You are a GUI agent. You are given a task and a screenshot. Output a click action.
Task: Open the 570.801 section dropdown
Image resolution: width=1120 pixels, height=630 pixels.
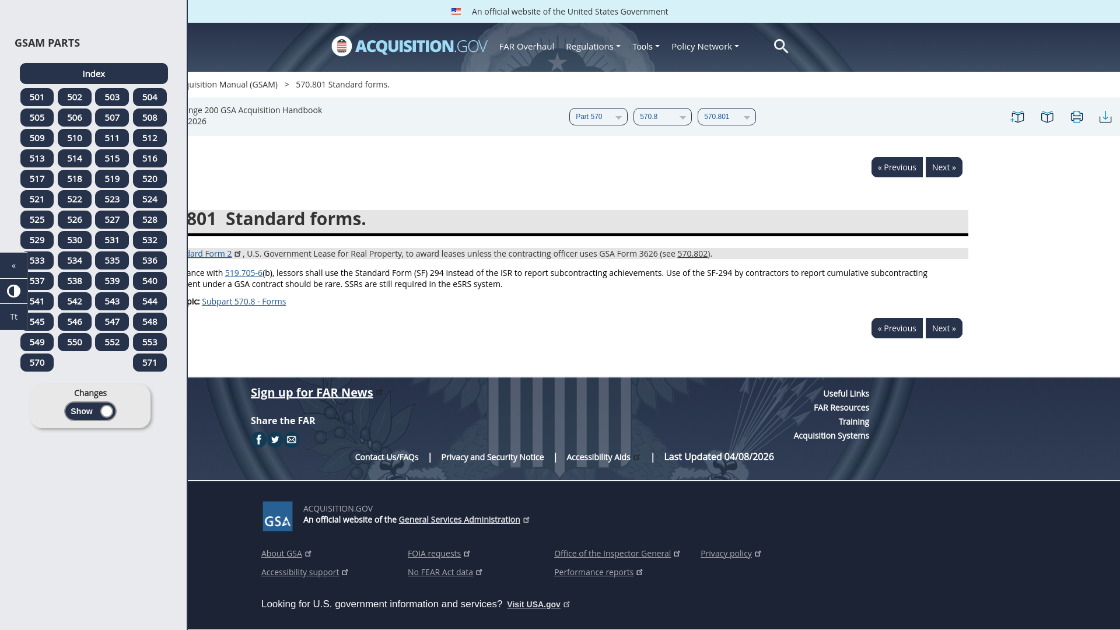727,117
